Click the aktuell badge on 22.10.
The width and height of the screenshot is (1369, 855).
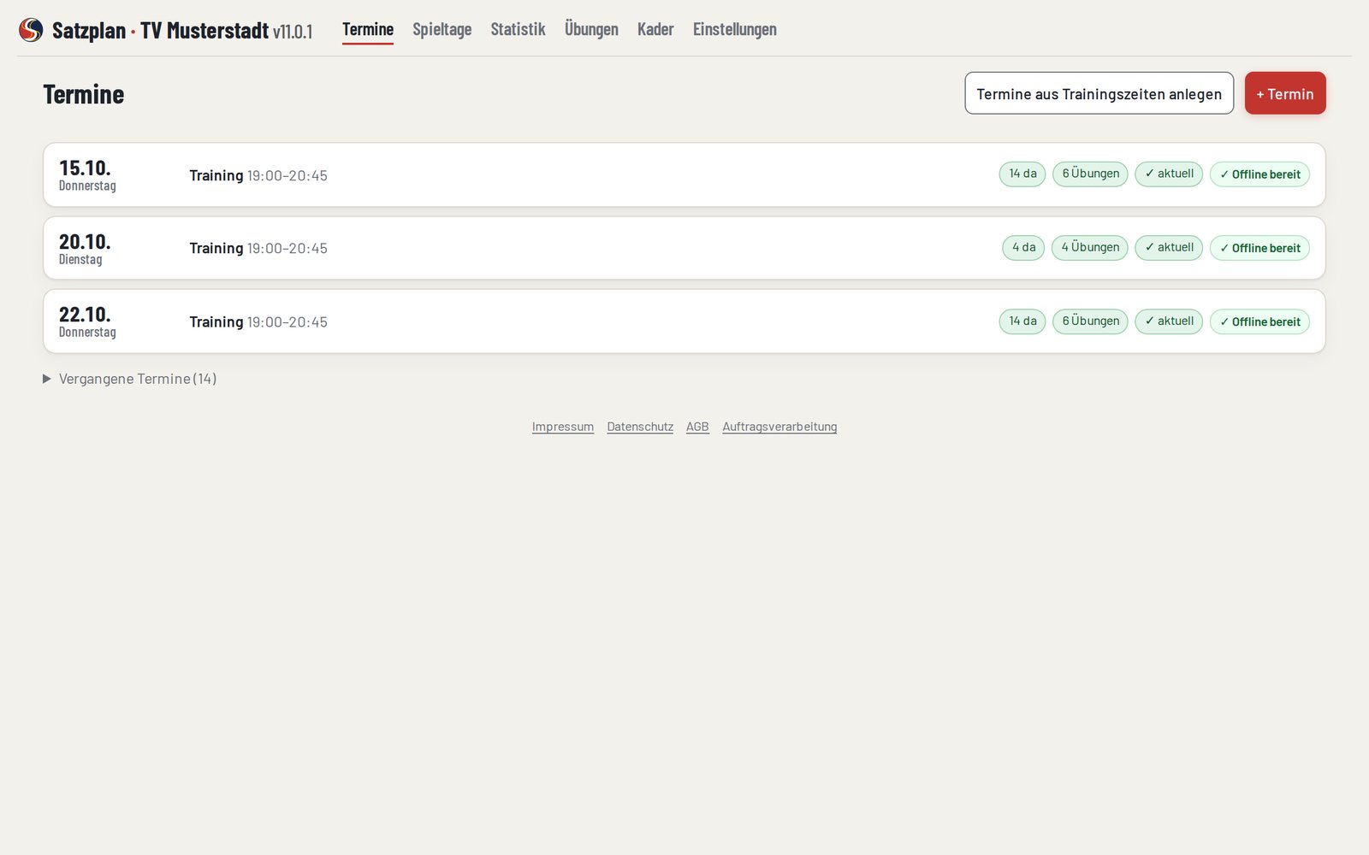click(1169, 321)
